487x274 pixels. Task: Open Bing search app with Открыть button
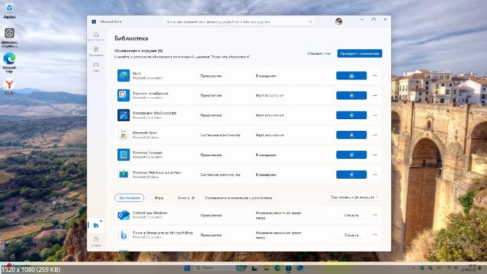pos(351,235)
